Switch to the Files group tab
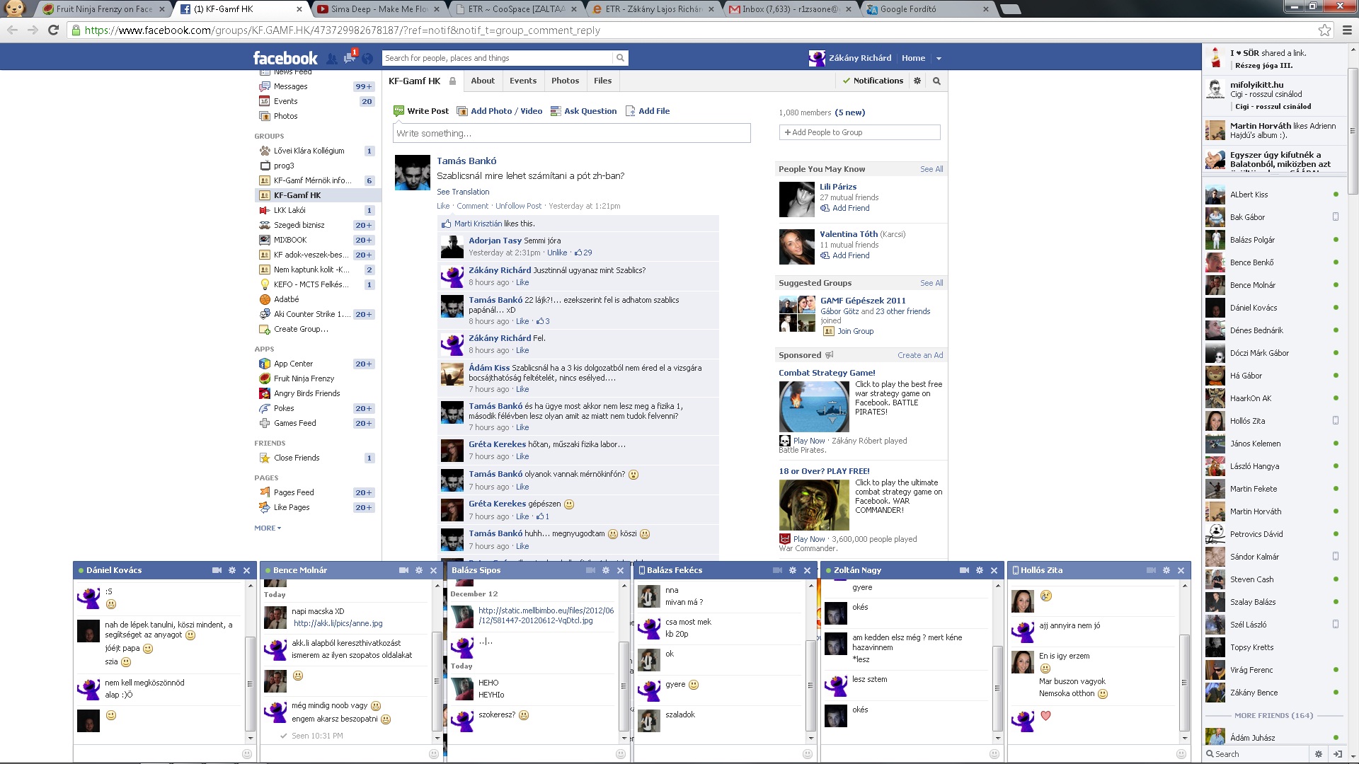This screenshot has height=764, width=1359. [602, 81]
